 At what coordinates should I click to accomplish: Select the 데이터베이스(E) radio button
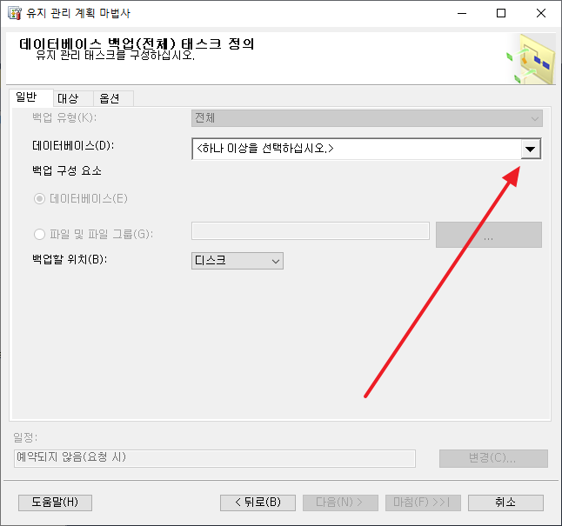click(39, 198)
